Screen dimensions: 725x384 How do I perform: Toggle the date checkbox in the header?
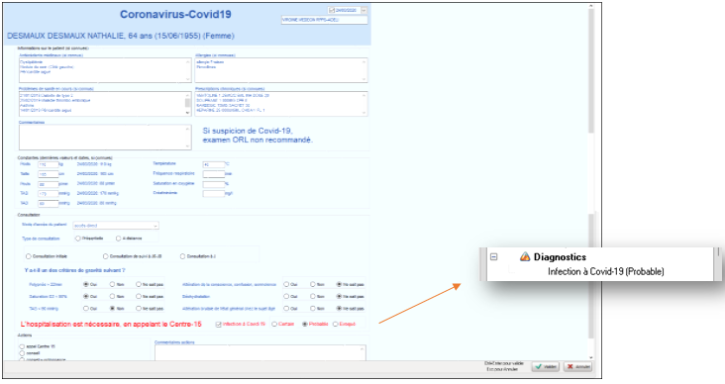click(x=332, y=10)
